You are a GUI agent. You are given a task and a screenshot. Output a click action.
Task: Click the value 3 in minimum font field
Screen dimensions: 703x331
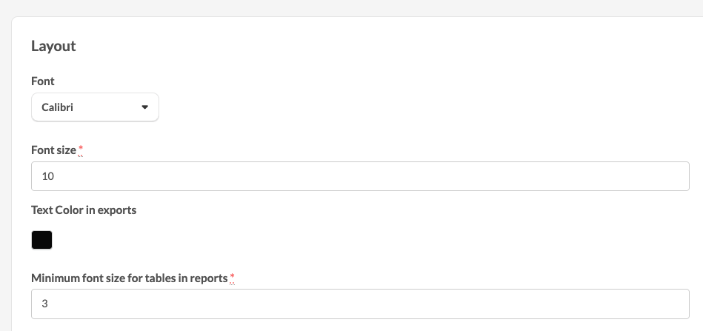click(45, 304)
